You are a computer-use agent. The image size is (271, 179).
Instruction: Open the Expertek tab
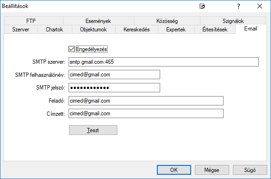[x=176, y=30]
